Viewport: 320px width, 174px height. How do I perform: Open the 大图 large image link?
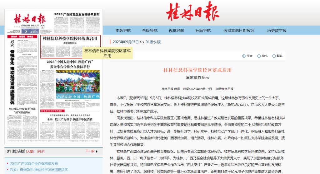point(30,152)
